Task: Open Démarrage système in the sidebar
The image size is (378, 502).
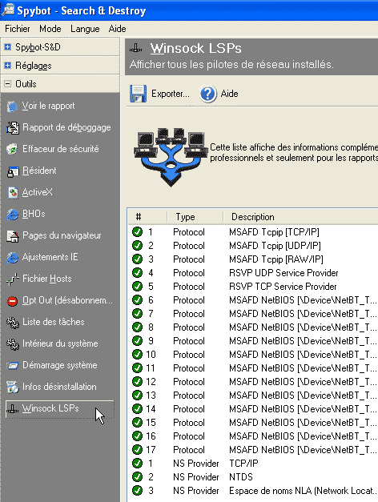Action: pos(51,365)
